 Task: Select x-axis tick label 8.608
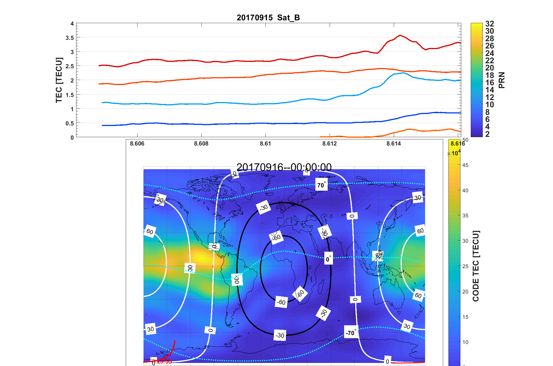[x=201, y=144]
